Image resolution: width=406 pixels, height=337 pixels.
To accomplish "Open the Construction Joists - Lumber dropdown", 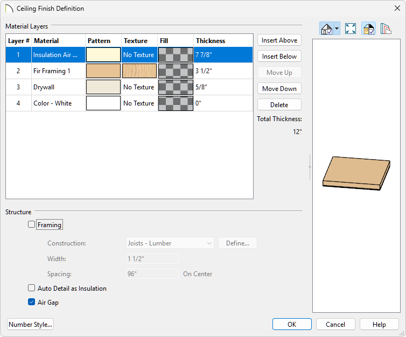I will click(170, 243).
